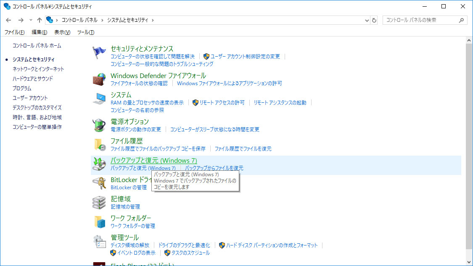The width and height of the screenshot is (473, 266).
Task: Click タスクのスケジュール link
Action: 190,253
